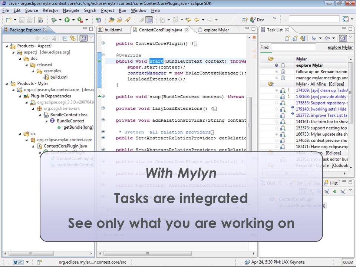Toggle Focus on Workweek in Task List
356x267 pixels.
pos(343,38)
